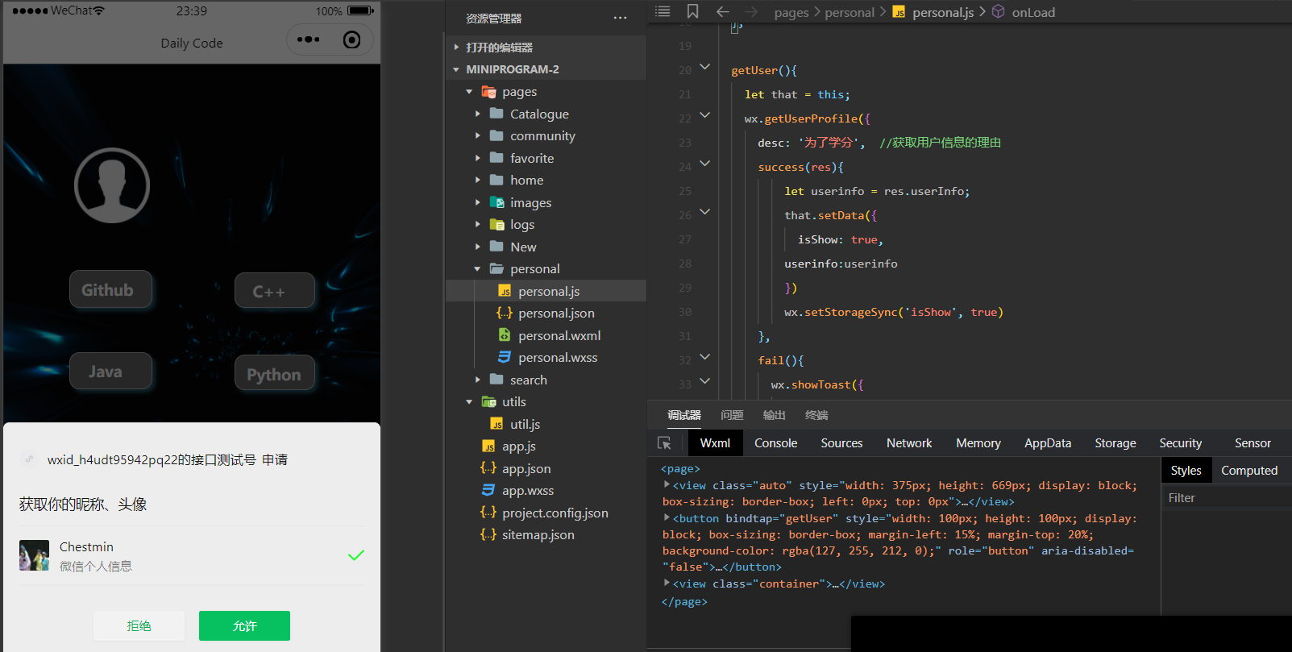Fold the success callback at line 24
Image resolution: width=1292 pixels, height=652 pixels.
(704, 164)
